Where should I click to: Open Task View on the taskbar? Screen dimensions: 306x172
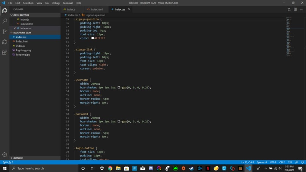pos(93,168)
